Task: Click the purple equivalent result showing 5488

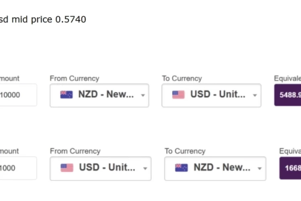Action: pos(288,95)
